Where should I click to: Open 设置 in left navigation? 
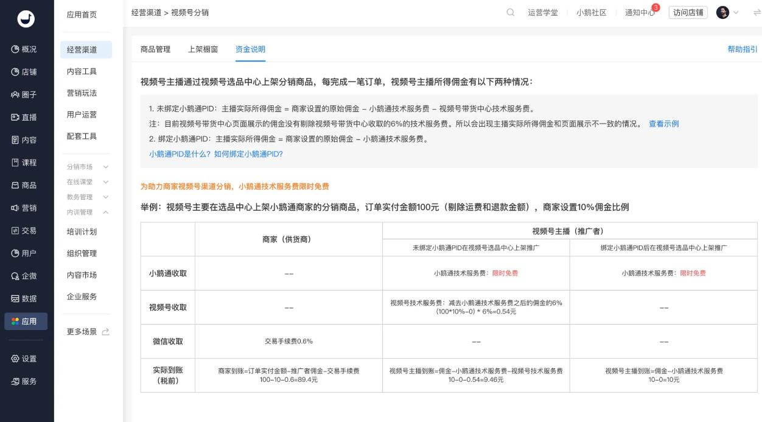pos(24,359)
